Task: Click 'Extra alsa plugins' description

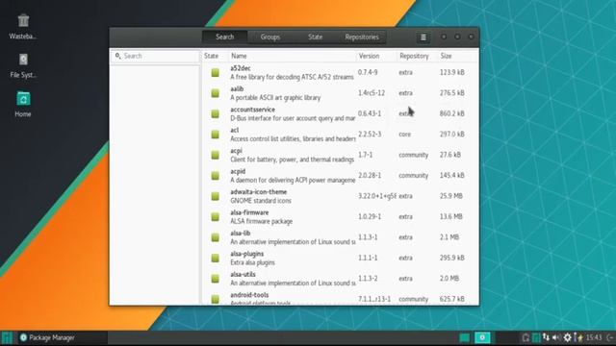Action: pyautogui.click(x=252, y=262)
